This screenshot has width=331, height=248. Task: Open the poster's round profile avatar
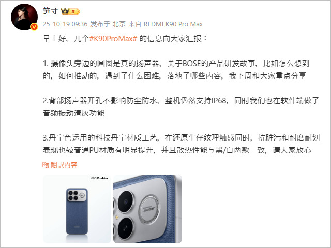pos(24,17)
